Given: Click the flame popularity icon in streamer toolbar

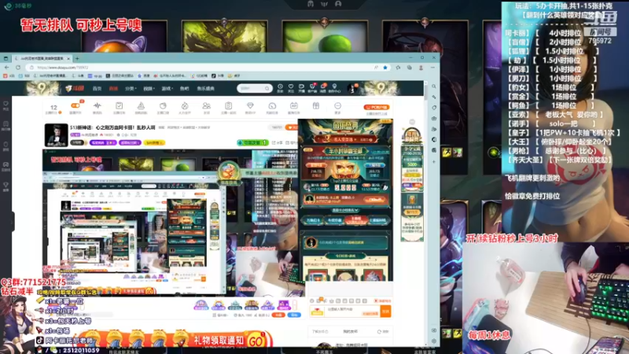Looking at the screenshot, I should (x=185, y=107).
